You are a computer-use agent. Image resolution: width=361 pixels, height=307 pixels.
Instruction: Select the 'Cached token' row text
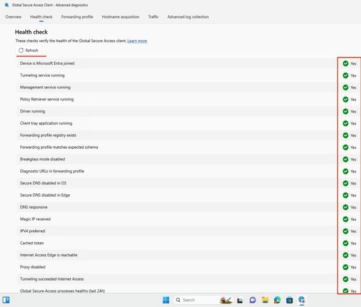(x=32, y=243)
